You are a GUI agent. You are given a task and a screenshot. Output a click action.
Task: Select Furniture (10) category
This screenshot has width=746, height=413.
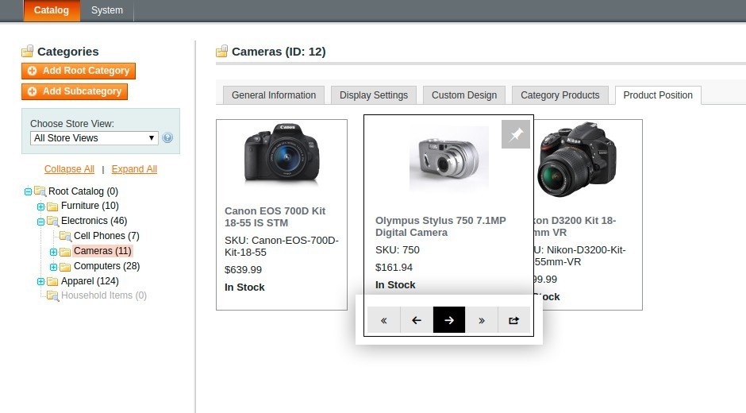click(90, 206)
